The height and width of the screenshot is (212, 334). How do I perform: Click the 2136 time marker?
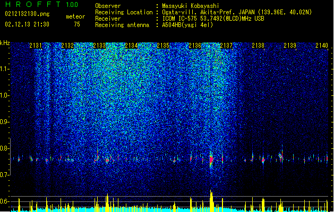click(195, 46)
